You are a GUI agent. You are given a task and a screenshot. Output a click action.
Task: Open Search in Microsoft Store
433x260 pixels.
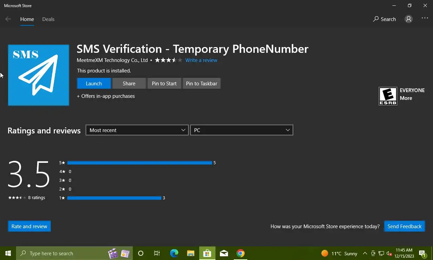pyautogui.click(x=384, y=19)
